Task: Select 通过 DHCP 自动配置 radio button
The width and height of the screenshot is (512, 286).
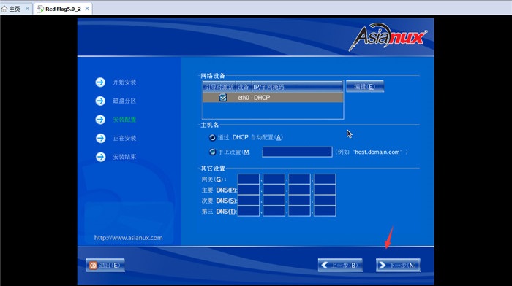Action: (212, 137)
